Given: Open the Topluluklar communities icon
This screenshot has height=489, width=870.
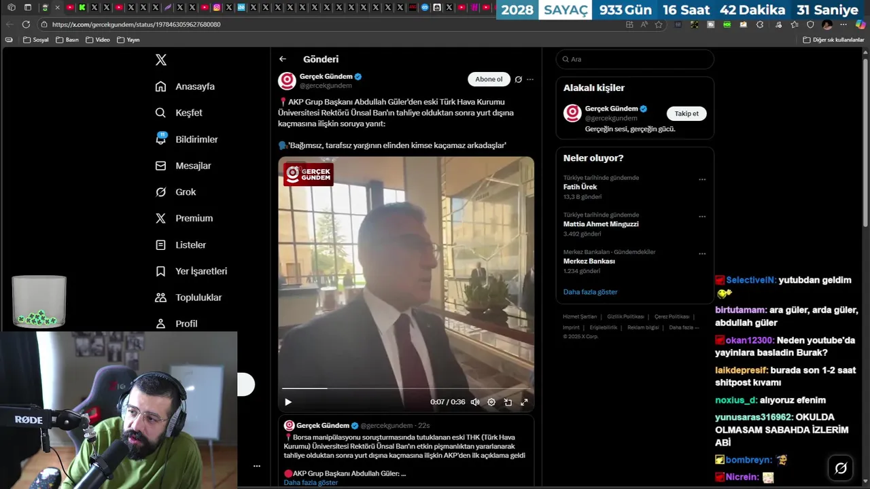Looking at the screenshot, I should pos(160,297).
